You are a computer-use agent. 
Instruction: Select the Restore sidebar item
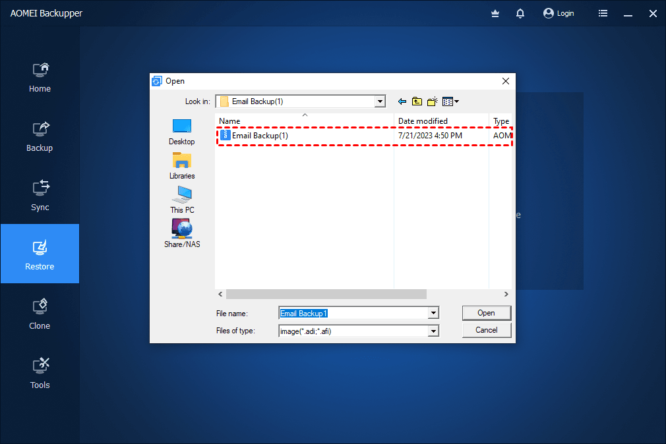[x=40, y=254]
